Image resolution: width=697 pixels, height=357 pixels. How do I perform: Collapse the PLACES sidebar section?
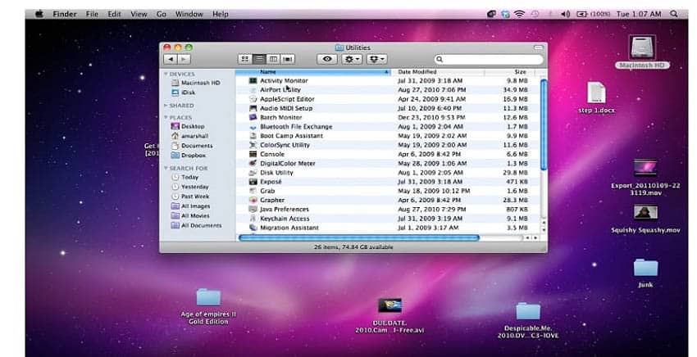(x=166, y=118)
